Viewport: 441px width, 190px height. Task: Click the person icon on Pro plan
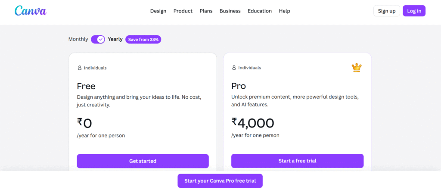[x=234, y=68]
